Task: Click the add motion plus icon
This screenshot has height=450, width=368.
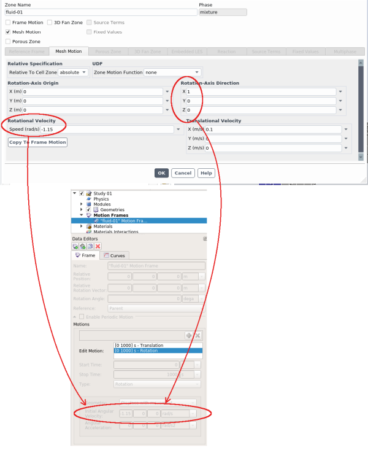Action: (189, 335)
